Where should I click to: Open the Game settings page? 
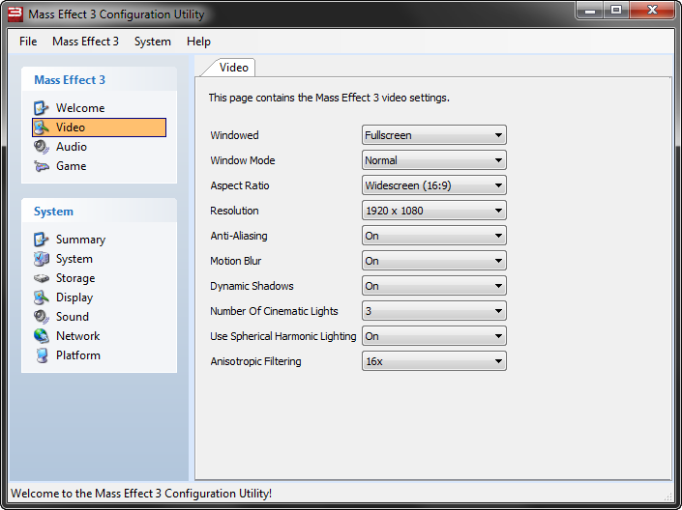point(71,166)
